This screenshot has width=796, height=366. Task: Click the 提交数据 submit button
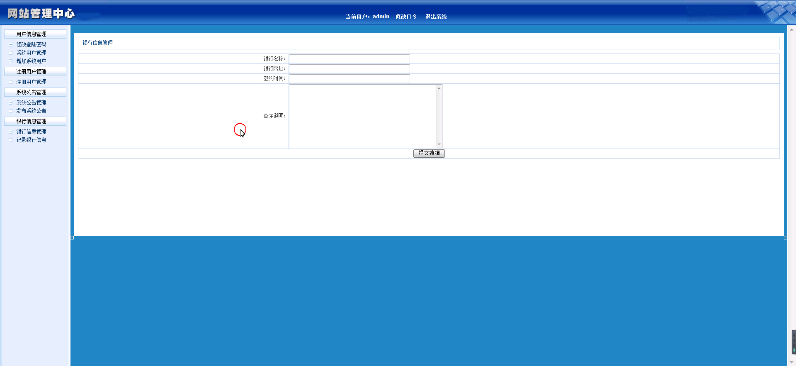coord(429,153)
